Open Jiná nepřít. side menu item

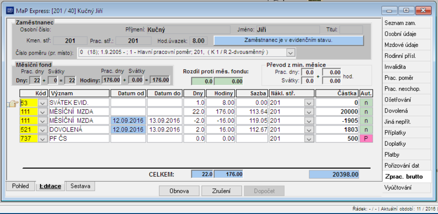click(406, 122)
